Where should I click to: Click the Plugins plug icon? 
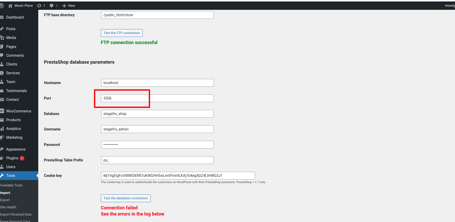2,158
